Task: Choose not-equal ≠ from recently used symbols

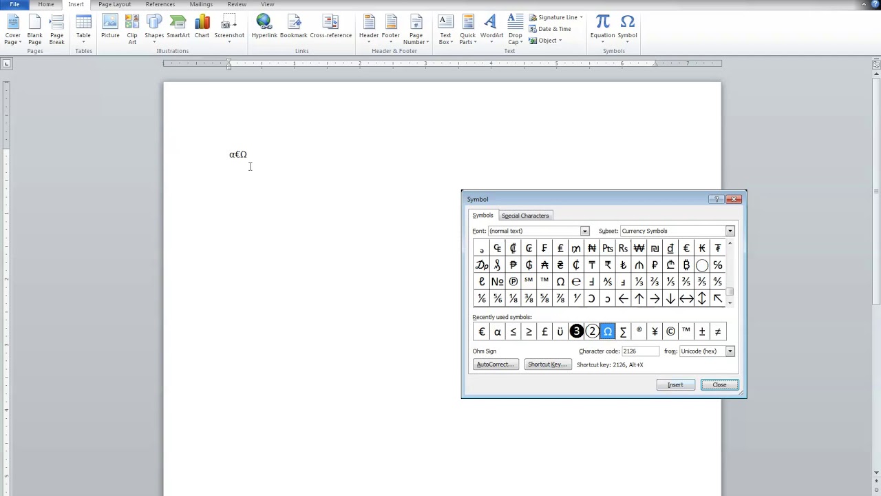Action: [x=718, y=332]
